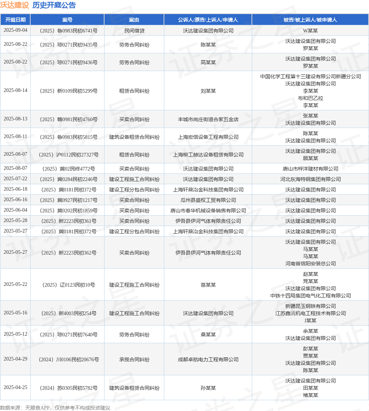Select case number 沪0112民初27327号
Image resolution: width=369 pixels, height=411 pixels.
click(69, 155)
